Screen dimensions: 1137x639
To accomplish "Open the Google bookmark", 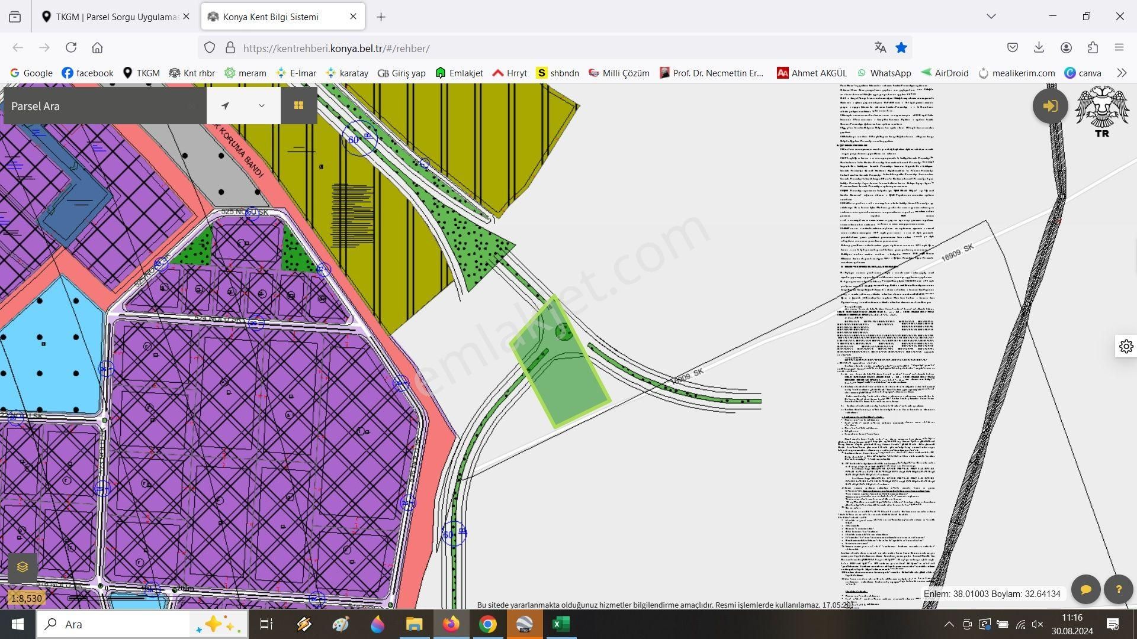I will (31, 73).
